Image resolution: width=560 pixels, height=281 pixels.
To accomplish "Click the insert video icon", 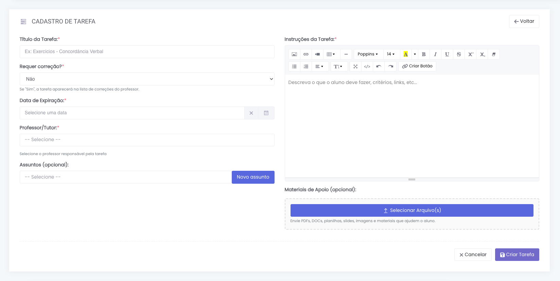I will (317, 54).
